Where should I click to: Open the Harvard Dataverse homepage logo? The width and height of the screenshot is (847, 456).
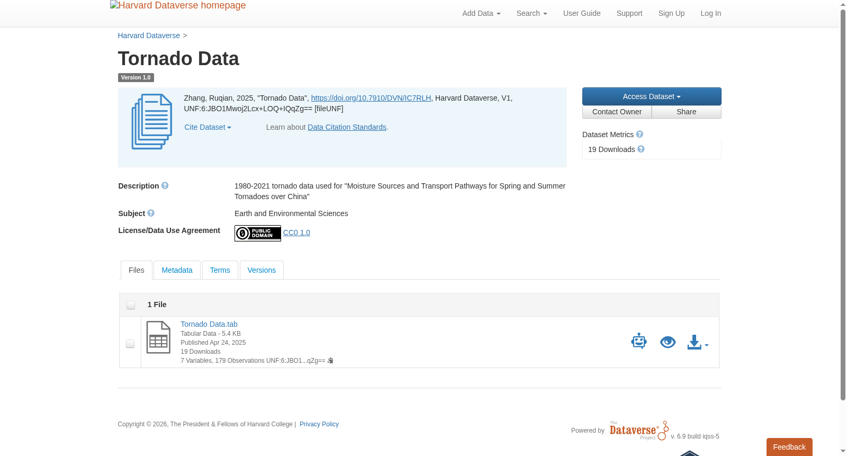point(178,5)
